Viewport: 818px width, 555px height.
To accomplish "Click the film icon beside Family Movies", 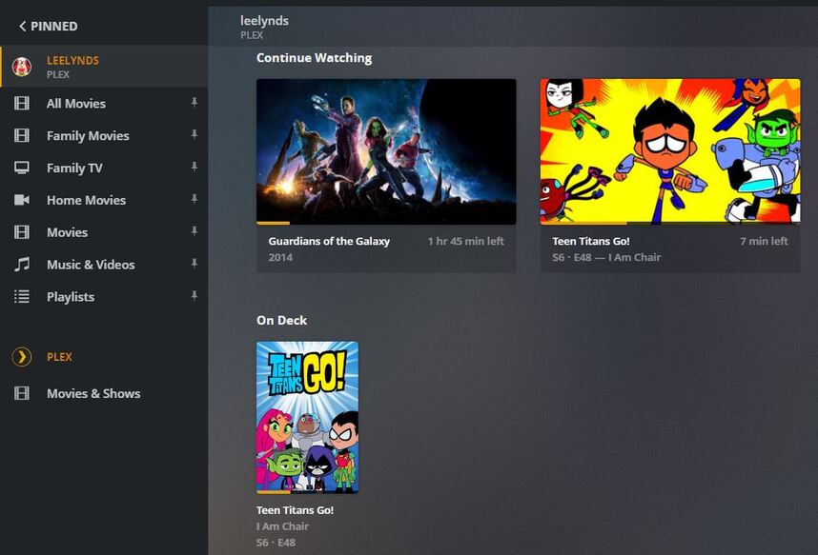I will tap(21, 135).
